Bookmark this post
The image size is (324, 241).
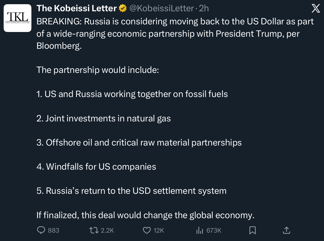tap(252, 230)
